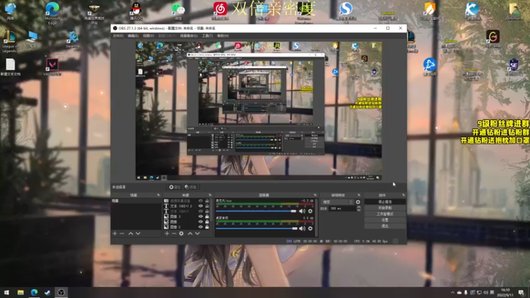Toggle lock on 图像 2 source
Viewport: 530px width, 298px height.
[207, 226]
